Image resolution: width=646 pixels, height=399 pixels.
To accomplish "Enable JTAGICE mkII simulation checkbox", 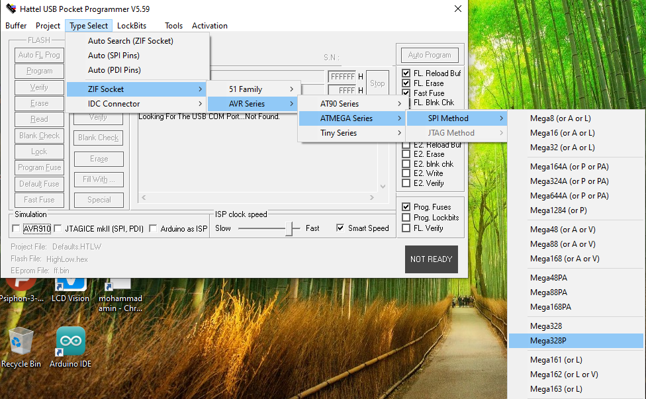I will point(58,228).
